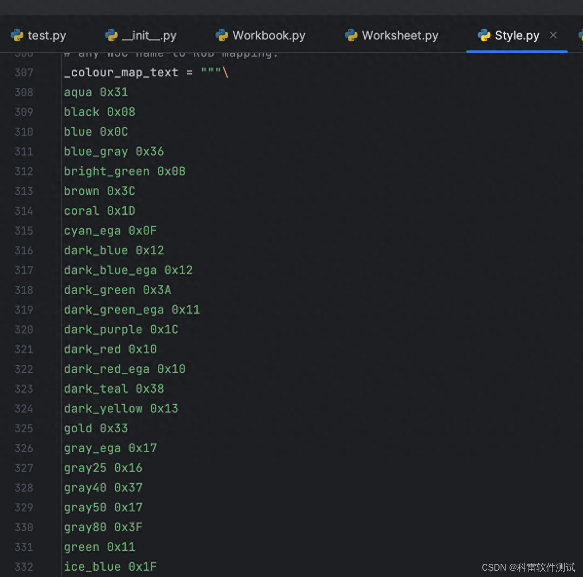This screenshot has height=577, width=583.
Task: Click the line 'blue 0x0C'
Action: point(96,132)
